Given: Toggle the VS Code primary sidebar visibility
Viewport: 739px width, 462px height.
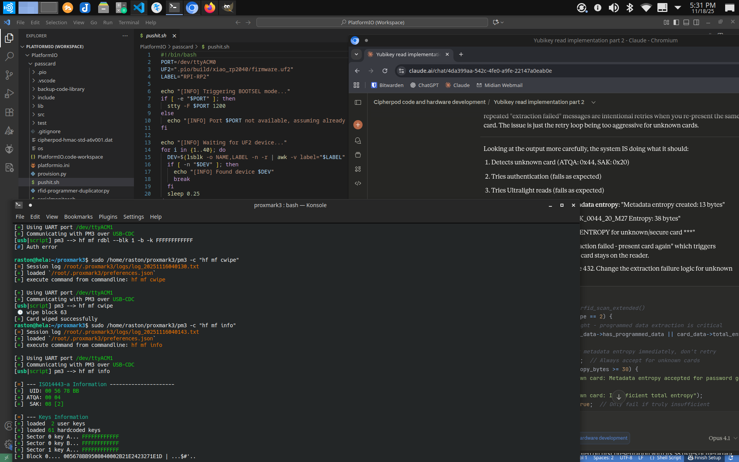Looking at the screenshot, I should click(676, 22).
